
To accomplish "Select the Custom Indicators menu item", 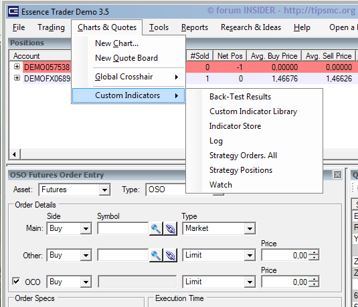I will (128, 95).
